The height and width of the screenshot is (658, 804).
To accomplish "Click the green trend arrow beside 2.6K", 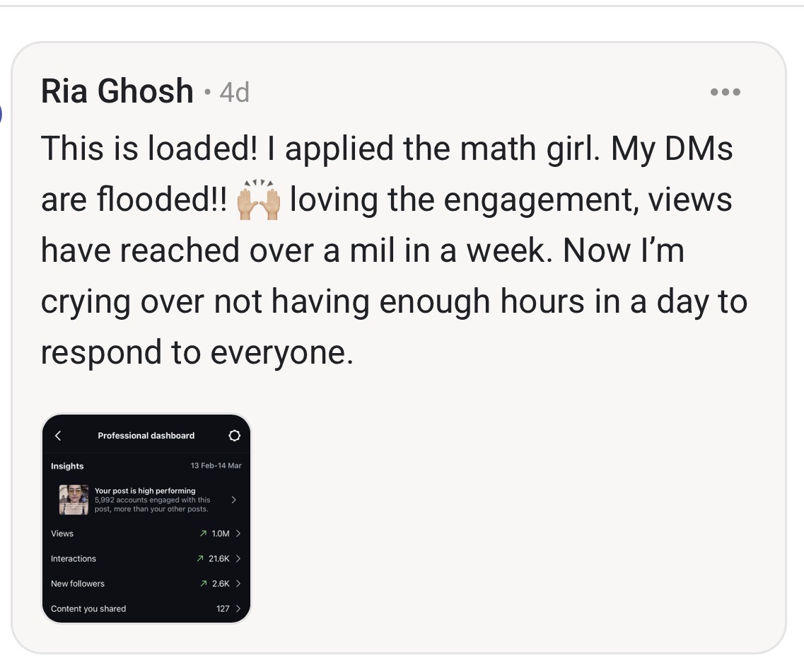I will click(204, 584).
